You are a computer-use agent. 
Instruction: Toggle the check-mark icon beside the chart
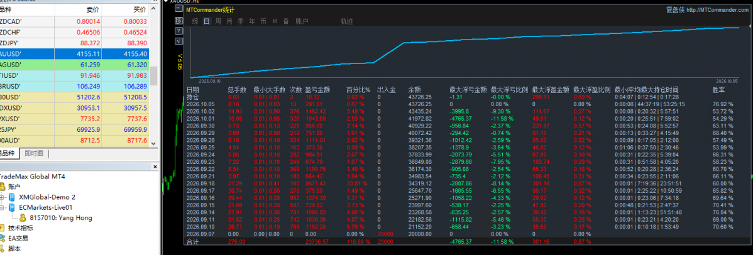[x=179, y=42]
